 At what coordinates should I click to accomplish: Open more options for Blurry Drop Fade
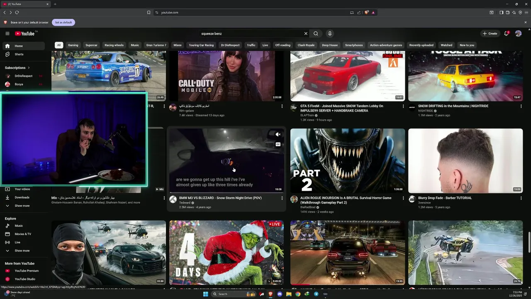point(521,198)
